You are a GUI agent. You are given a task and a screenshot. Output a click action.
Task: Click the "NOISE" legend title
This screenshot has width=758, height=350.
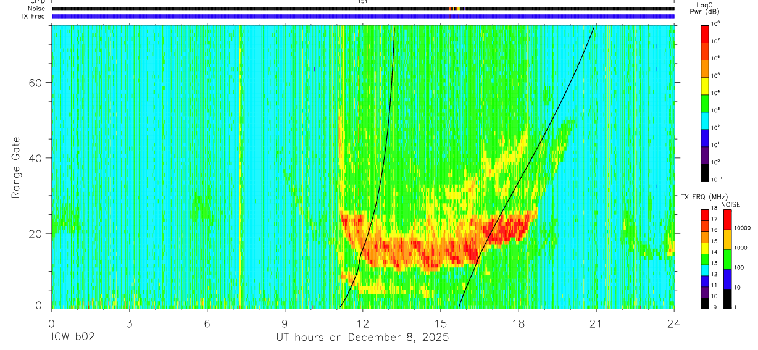[x=731, y=204]
